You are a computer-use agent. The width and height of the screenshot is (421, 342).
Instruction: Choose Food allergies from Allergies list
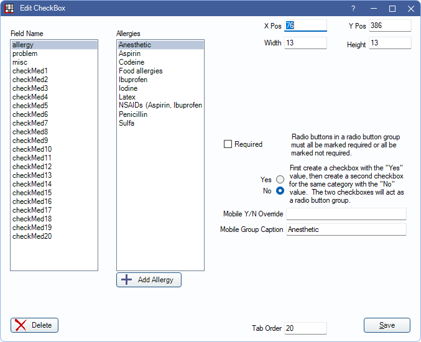[141, 71]
